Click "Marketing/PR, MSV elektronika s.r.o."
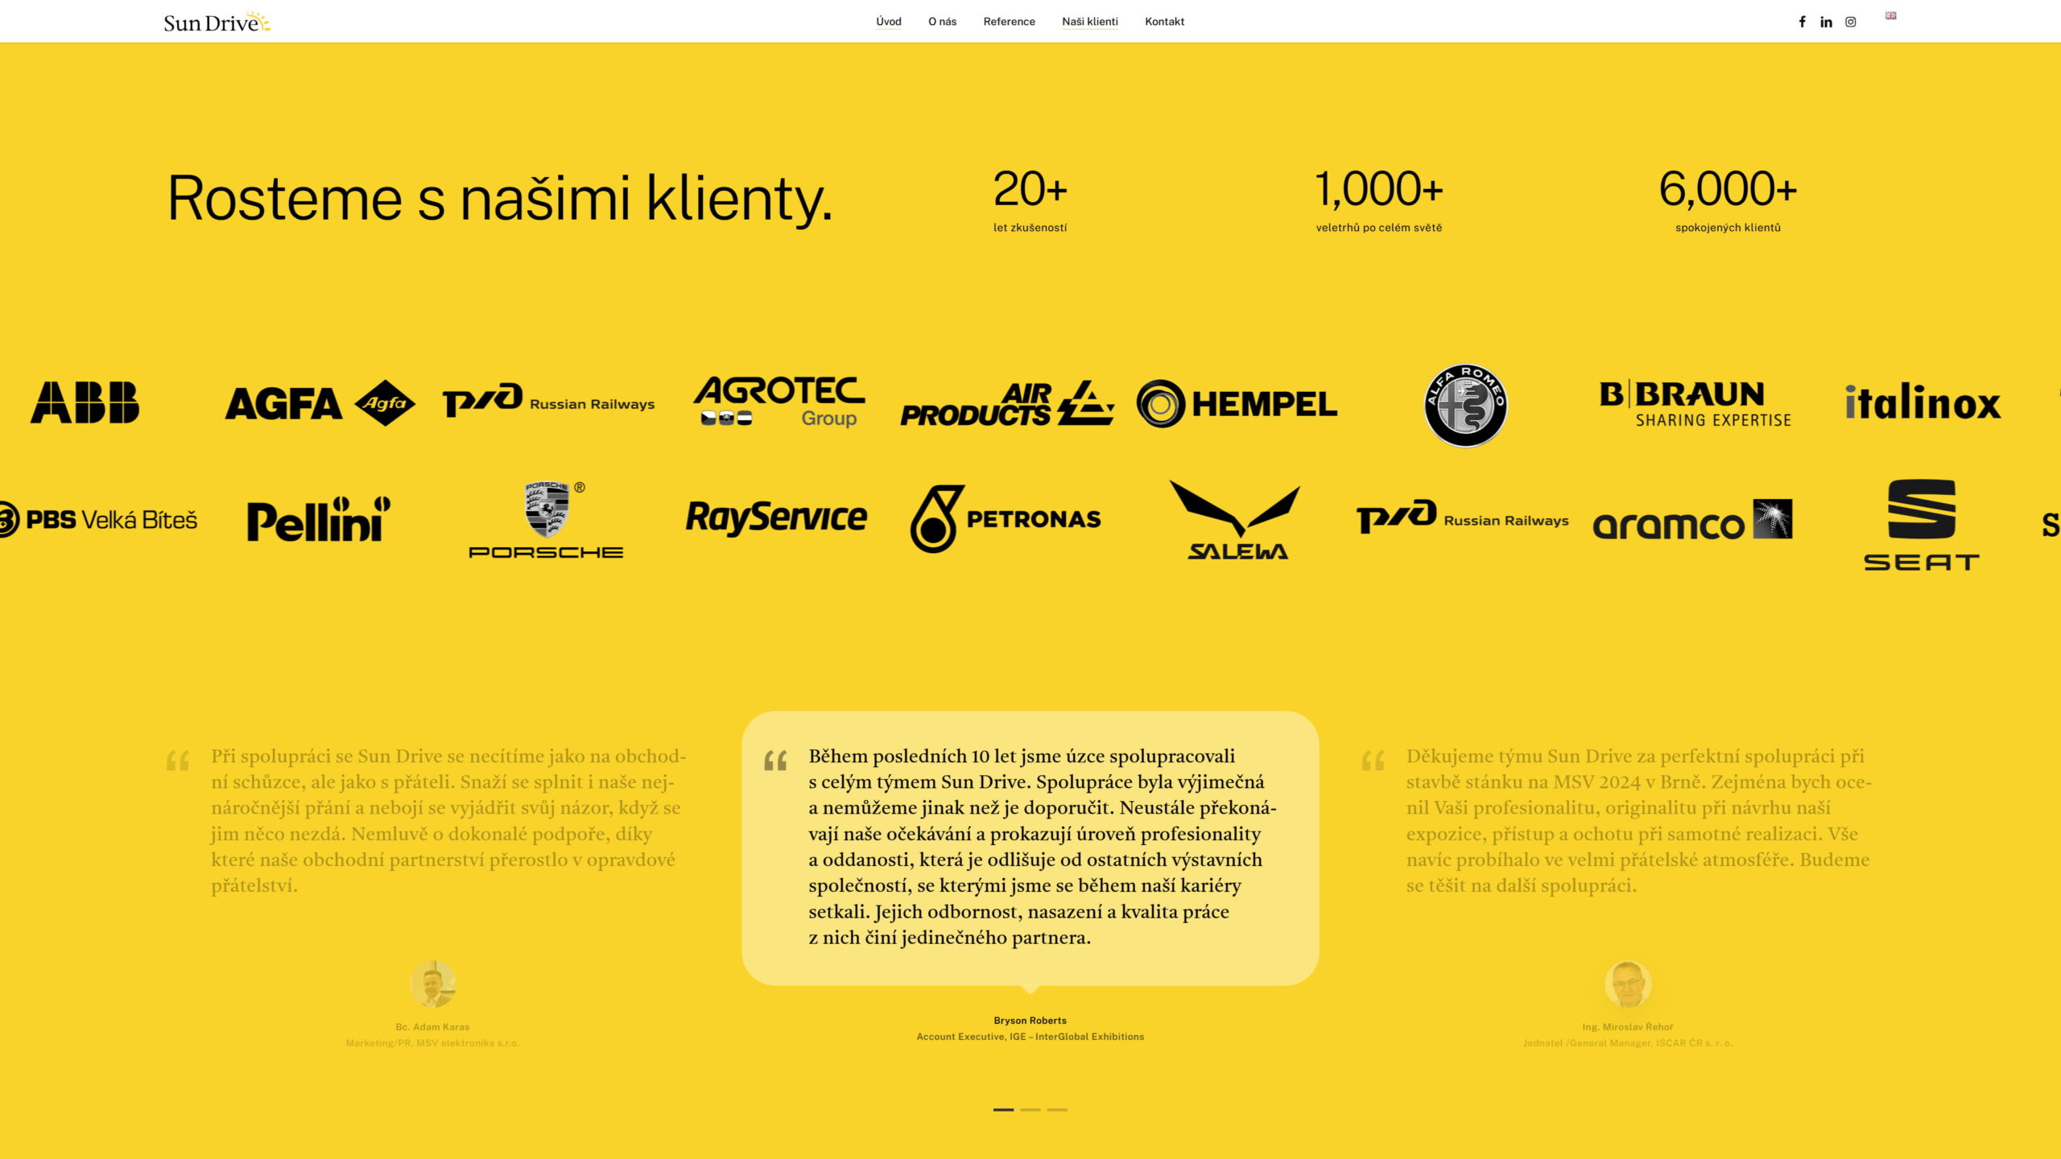Screen dimensions: 2061x1159 pos(432,1043)
